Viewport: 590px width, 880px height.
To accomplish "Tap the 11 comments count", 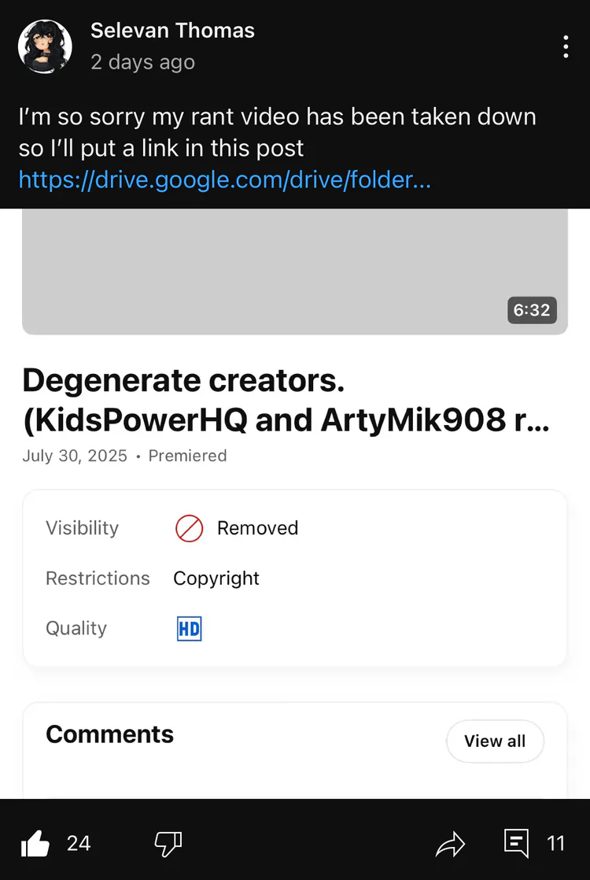I will [555, 844].
